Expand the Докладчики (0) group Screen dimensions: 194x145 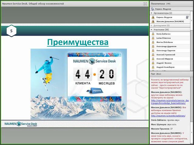pos(152,25)
